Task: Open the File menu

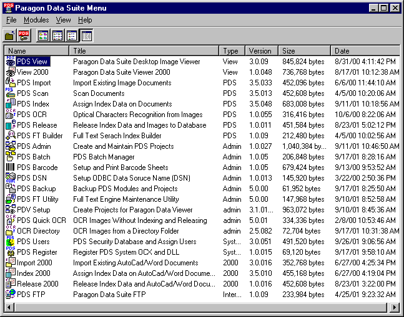Action: pyautogui.click(x=11, y=20)
